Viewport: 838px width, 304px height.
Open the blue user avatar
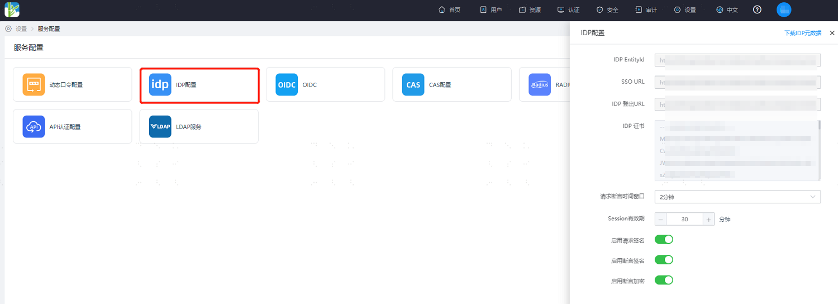click(x=784, y=9)
